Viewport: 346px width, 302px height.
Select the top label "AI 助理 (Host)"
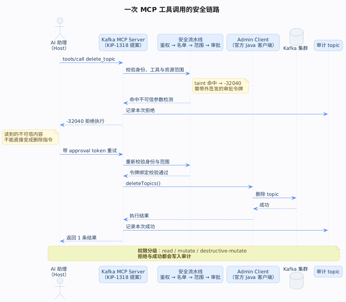point(59,45)
